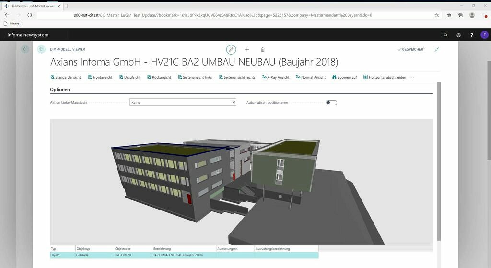Open the browser profile avatar

pyautogui.click(x=472, y=15)
